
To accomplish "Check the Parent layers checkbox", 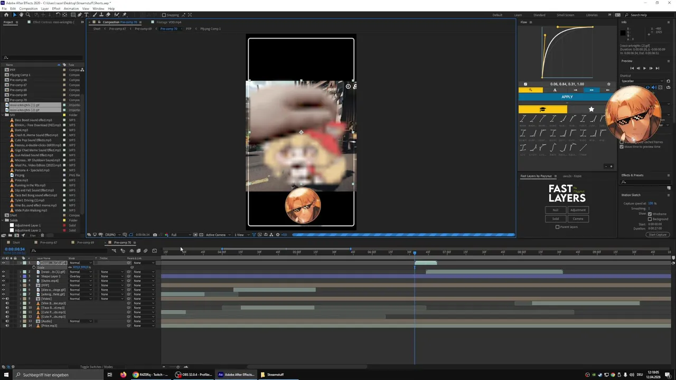I will 557,227.
